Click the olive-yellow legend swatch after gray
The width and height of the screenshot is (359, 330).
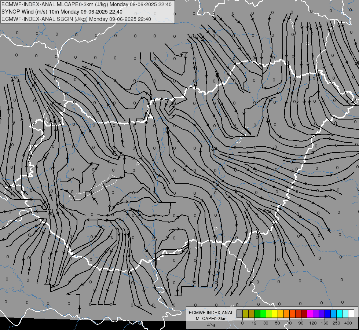(x=245, y=313)
